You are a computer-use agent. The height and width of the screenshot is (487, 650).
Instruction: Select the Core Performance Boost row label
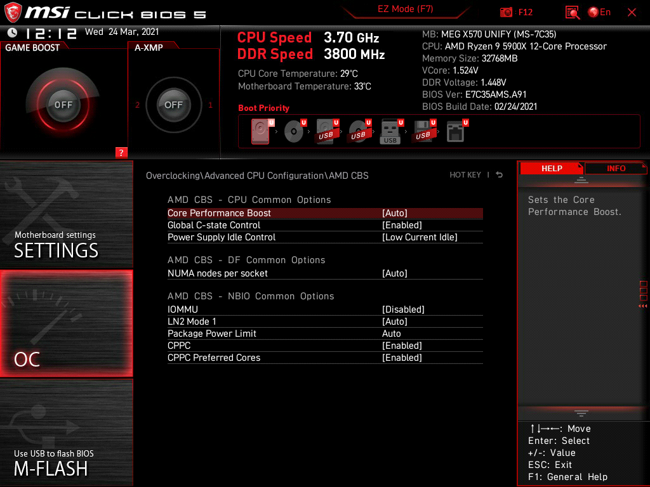click(x=219, y=213)
